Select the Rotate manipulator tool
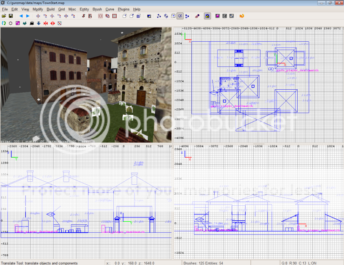The width and height of the screenshot is (344, 265). (166, 16)
